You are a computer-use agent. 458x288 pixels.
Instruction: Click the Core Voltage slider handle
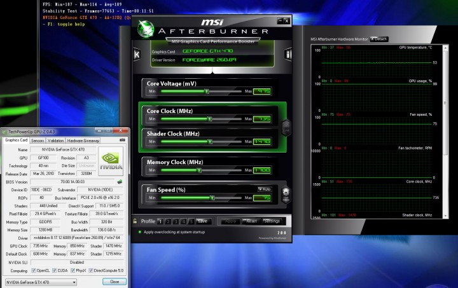[207, 92]
